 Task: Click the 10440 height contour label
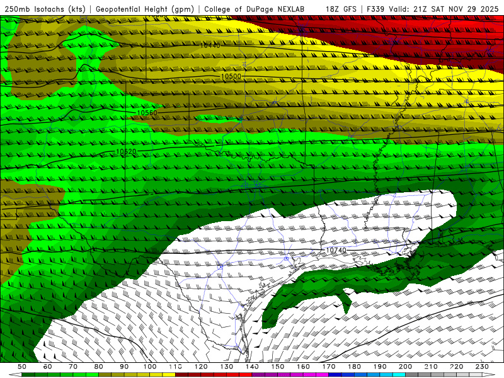[x=210, y=45]
